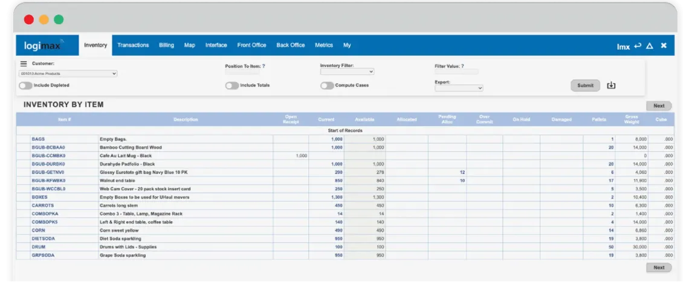689x287 pixels.
Task: Open the BGUB-GETNV0 item link
Action: click(x=48, y=172)
